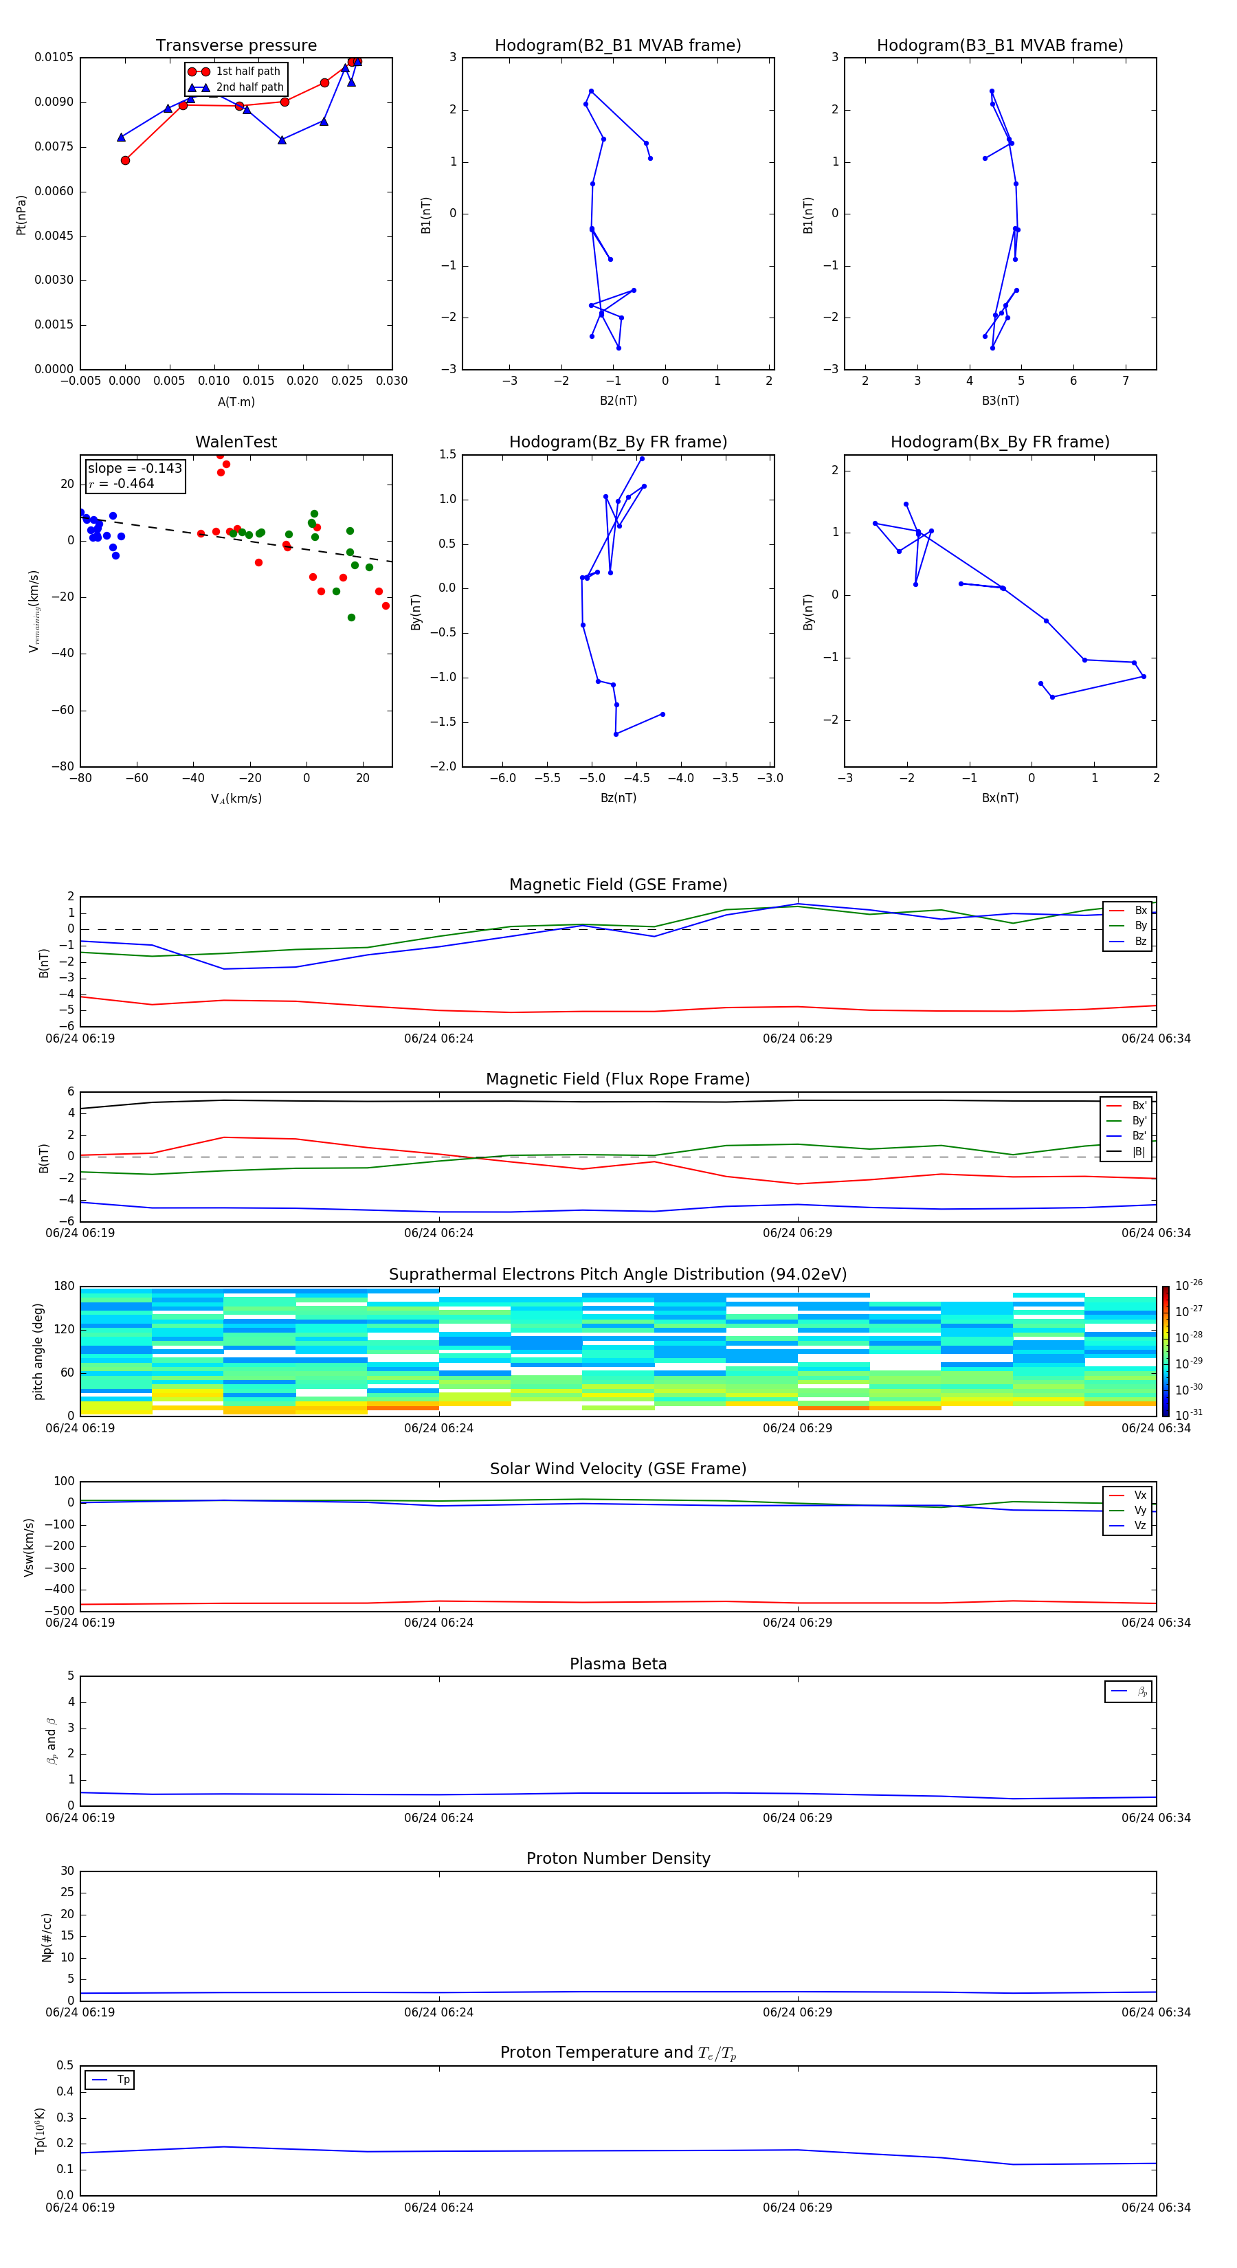Click 'By' in GSE magnetic field legend
The width and height of the screenshot is (1237, 2268).
click(1140, 925)
